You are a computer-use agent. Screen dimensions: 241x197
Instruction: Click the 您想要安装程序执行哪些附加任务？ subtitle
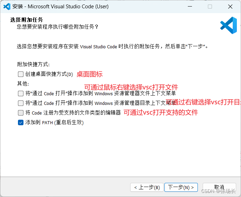tap(57, 27)
